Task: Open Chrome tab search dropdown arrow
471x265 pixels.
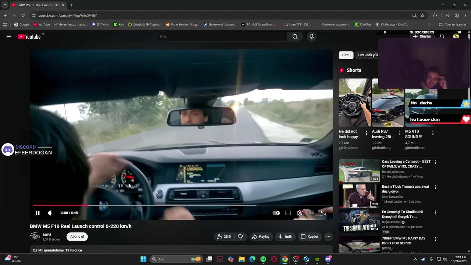Action: (x=5, y=5)
